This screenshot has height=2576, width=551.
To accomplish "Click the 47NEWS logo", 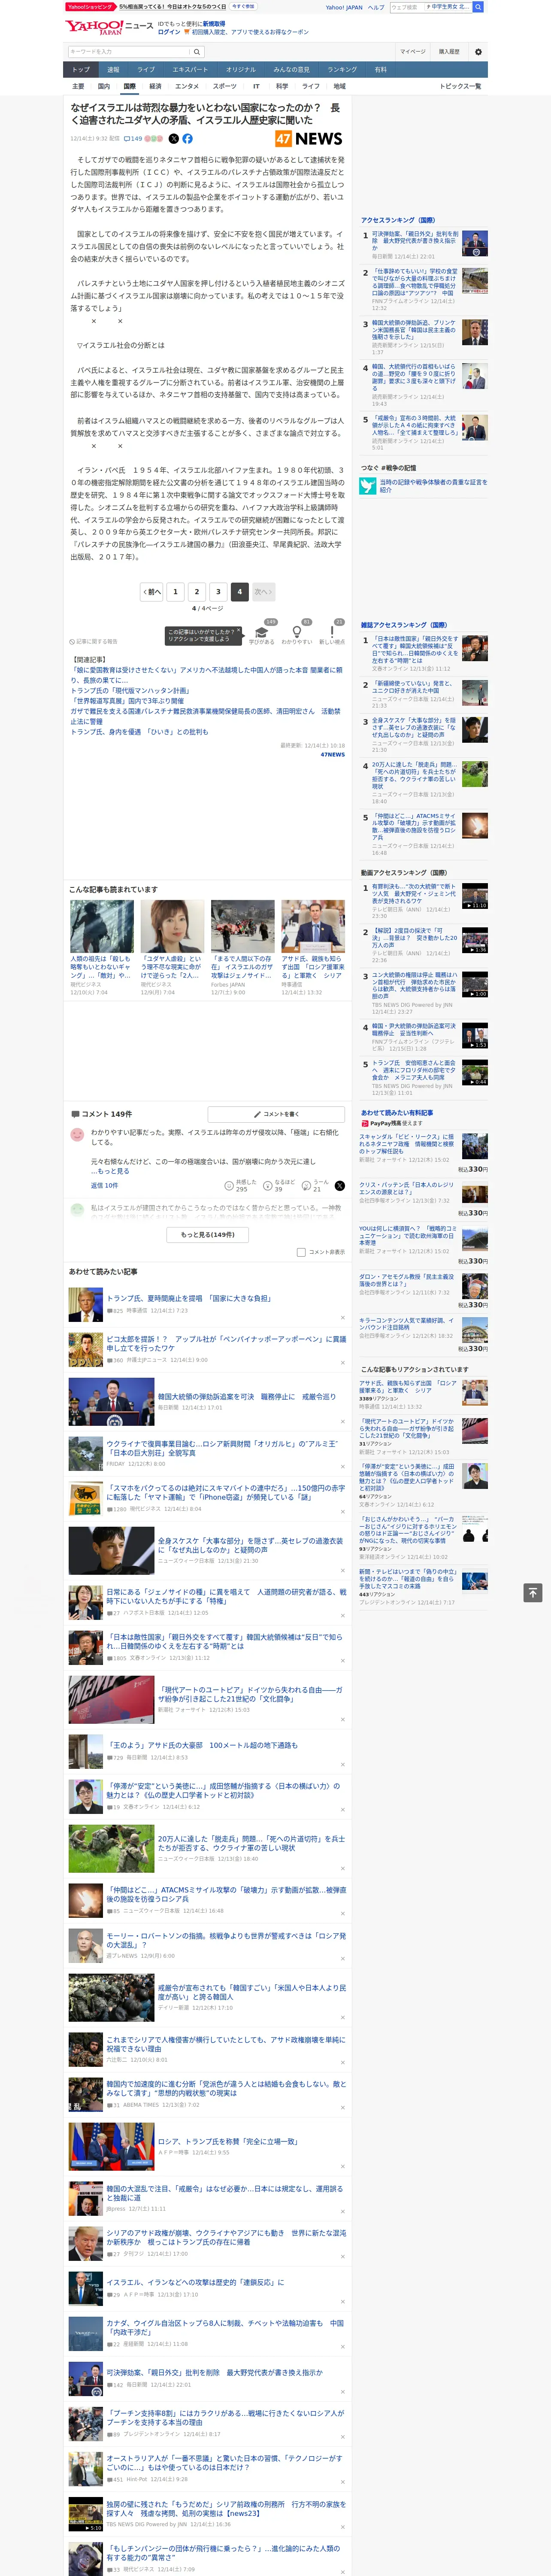I will (309, 139).
